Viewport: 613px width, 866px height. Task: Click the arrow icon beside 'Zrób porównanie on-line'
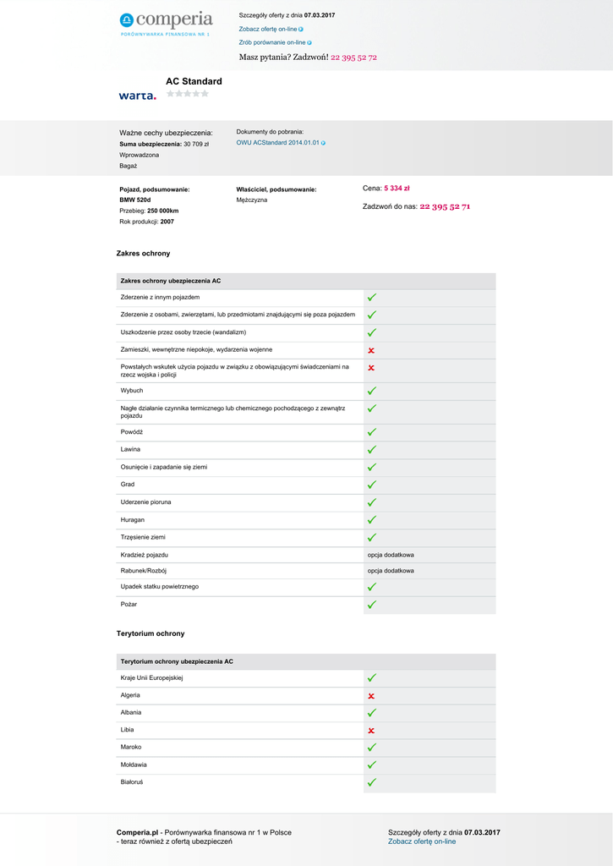pyautogui.click(x=309, y=42)
